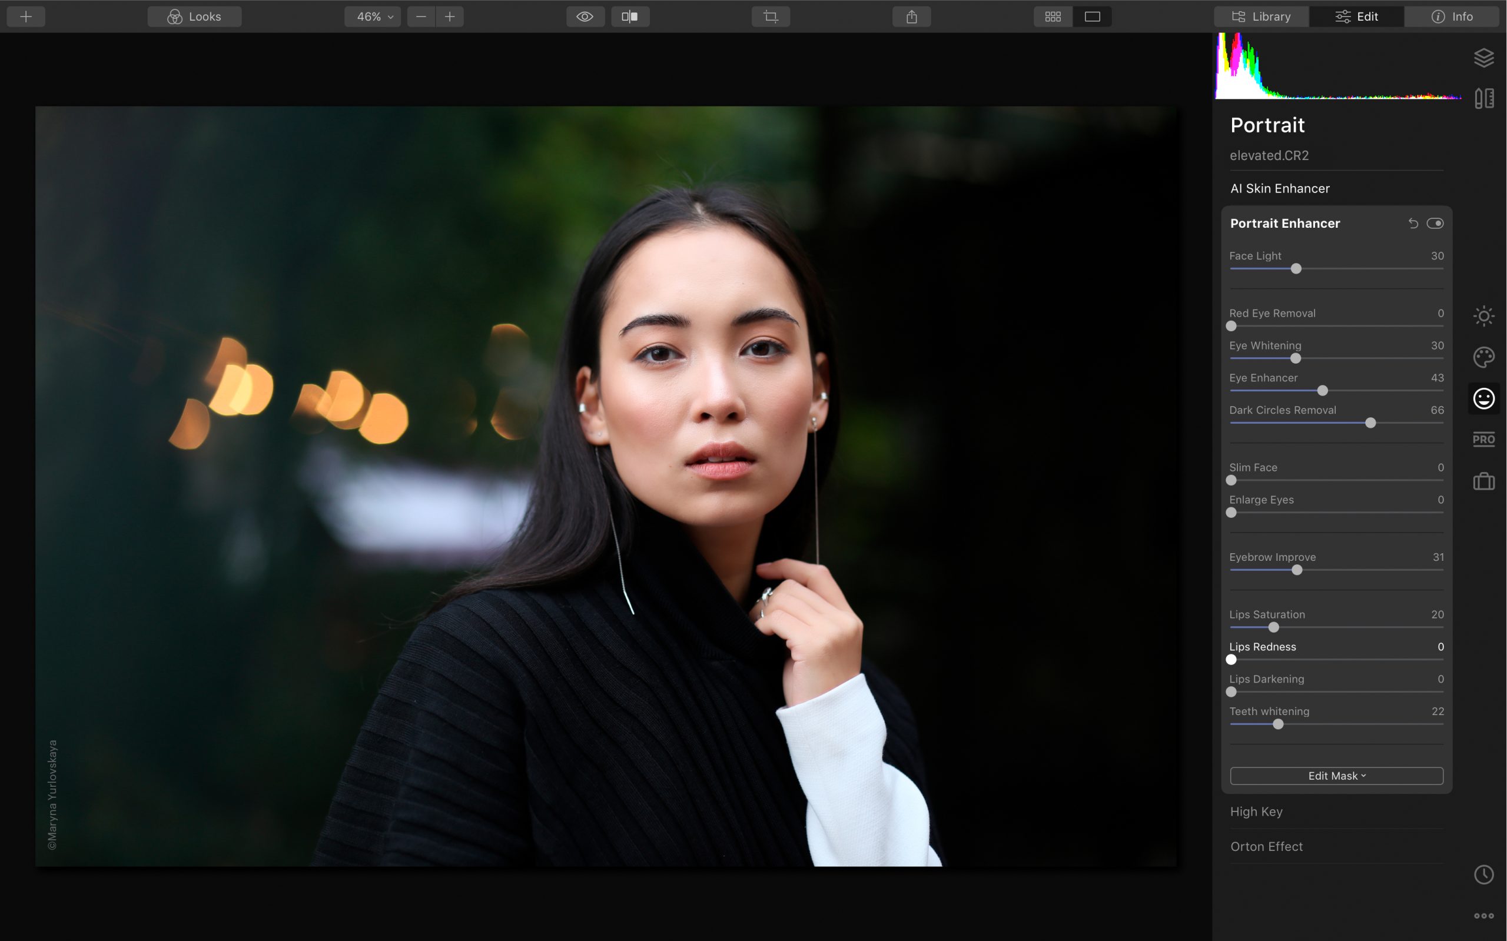Select the Essentials sun icon
Viewport: 1507px width, 941px height.
click(x=1485, y=315)
